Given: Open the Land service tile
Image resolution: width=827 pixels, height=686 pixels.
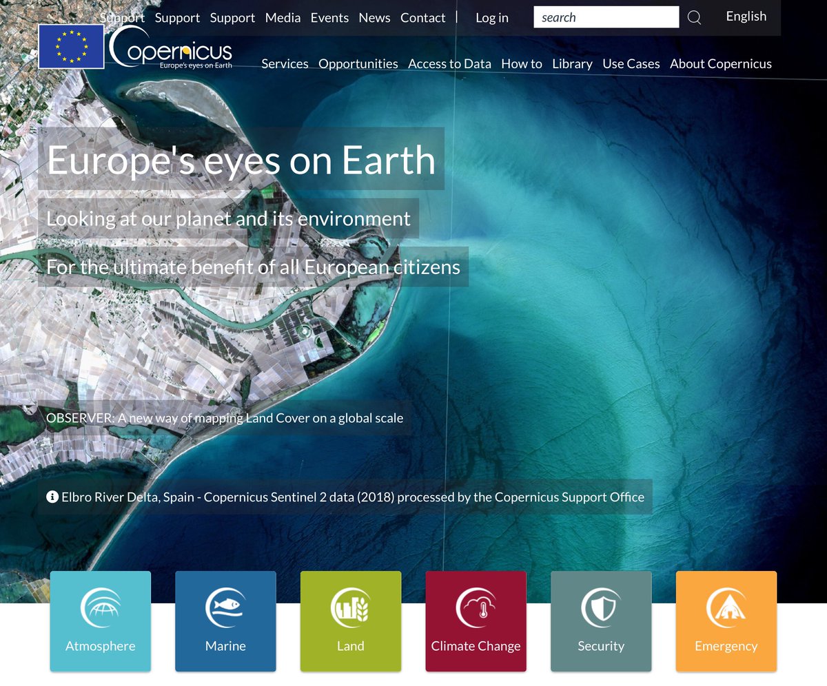Looking at the screenshot, I should [351, 621].
